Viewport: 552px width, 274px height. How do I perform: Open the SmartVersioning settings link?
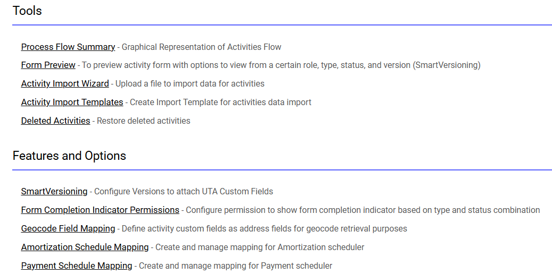[54, 192]
